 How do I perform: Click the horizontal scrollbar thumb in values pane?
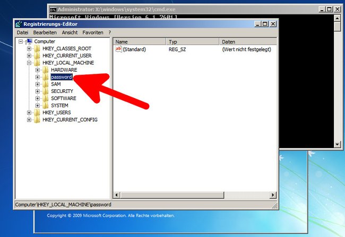click(172, 195)
